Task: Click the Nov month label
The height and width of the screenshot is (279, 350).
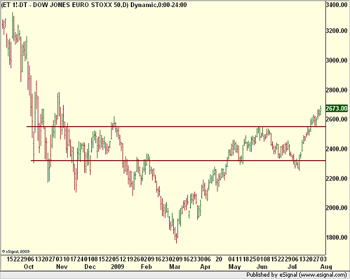Action: point(62,267)
